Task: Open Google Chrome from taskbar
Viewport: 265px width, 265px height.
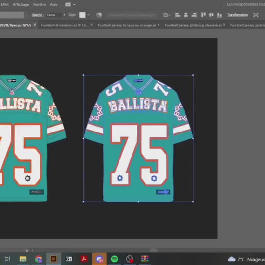Action: (x=39, y=259)
